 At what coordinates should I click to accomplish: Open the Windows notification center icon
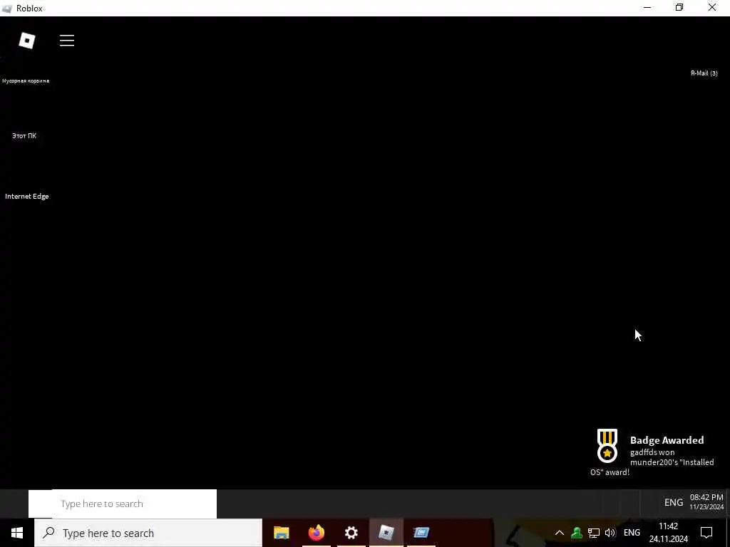(x=706, y=533)
